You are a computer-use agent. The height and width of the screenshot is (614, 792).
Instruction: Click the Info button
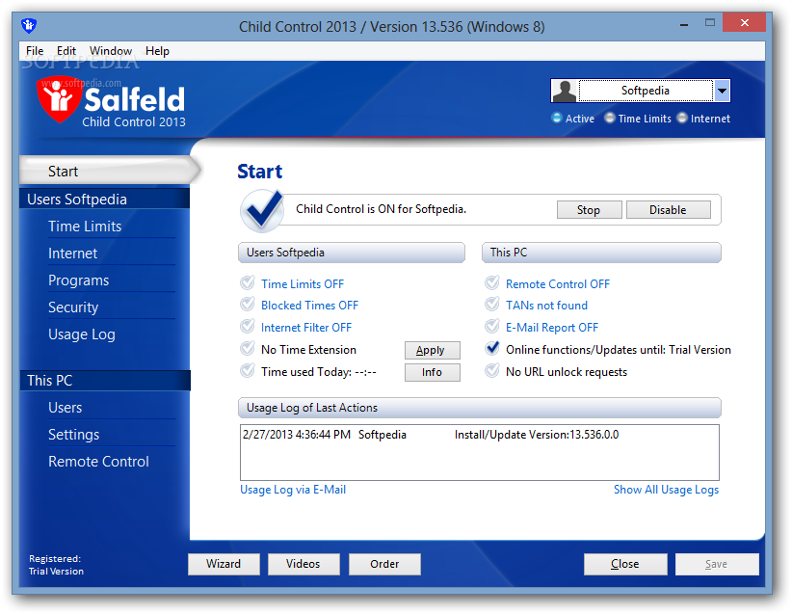432,372
